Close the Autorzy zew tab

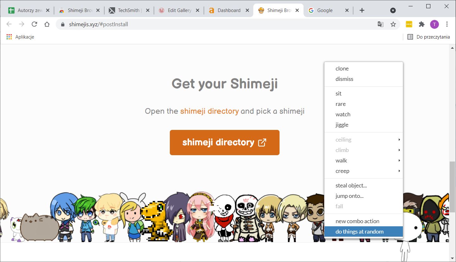point(48,10)
